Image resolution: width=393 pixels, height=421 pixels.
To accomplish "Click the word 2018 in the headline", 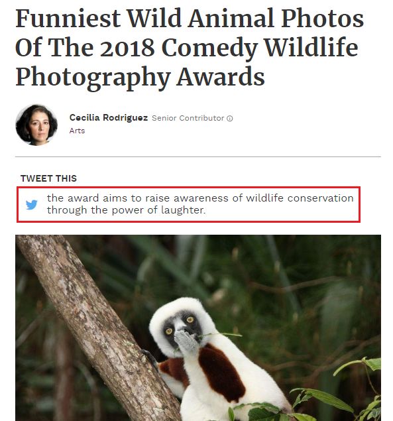I will (x=127, y=48).
